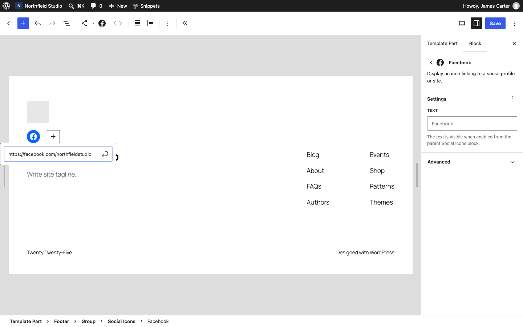Open the Northfield Studio site menu

tap(39, 6)
